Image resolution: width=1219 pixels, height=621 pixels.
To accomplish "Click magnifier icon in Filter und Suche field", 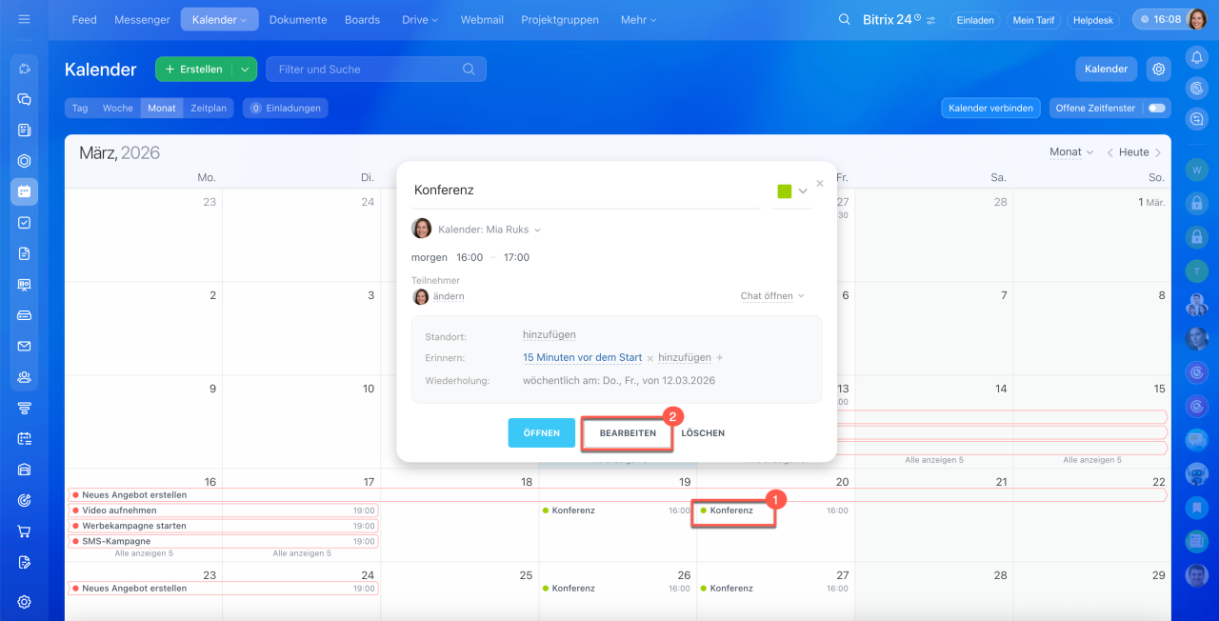I will (469, 70).
